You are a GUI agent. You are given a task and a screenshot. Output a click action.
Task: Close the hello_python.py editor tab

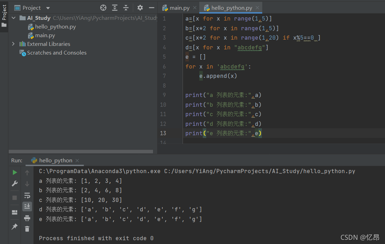(257, 8)
